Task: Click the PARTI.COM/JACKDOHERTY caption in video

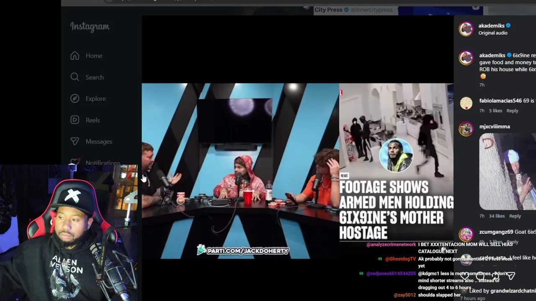Action: [x=243, y=250]
